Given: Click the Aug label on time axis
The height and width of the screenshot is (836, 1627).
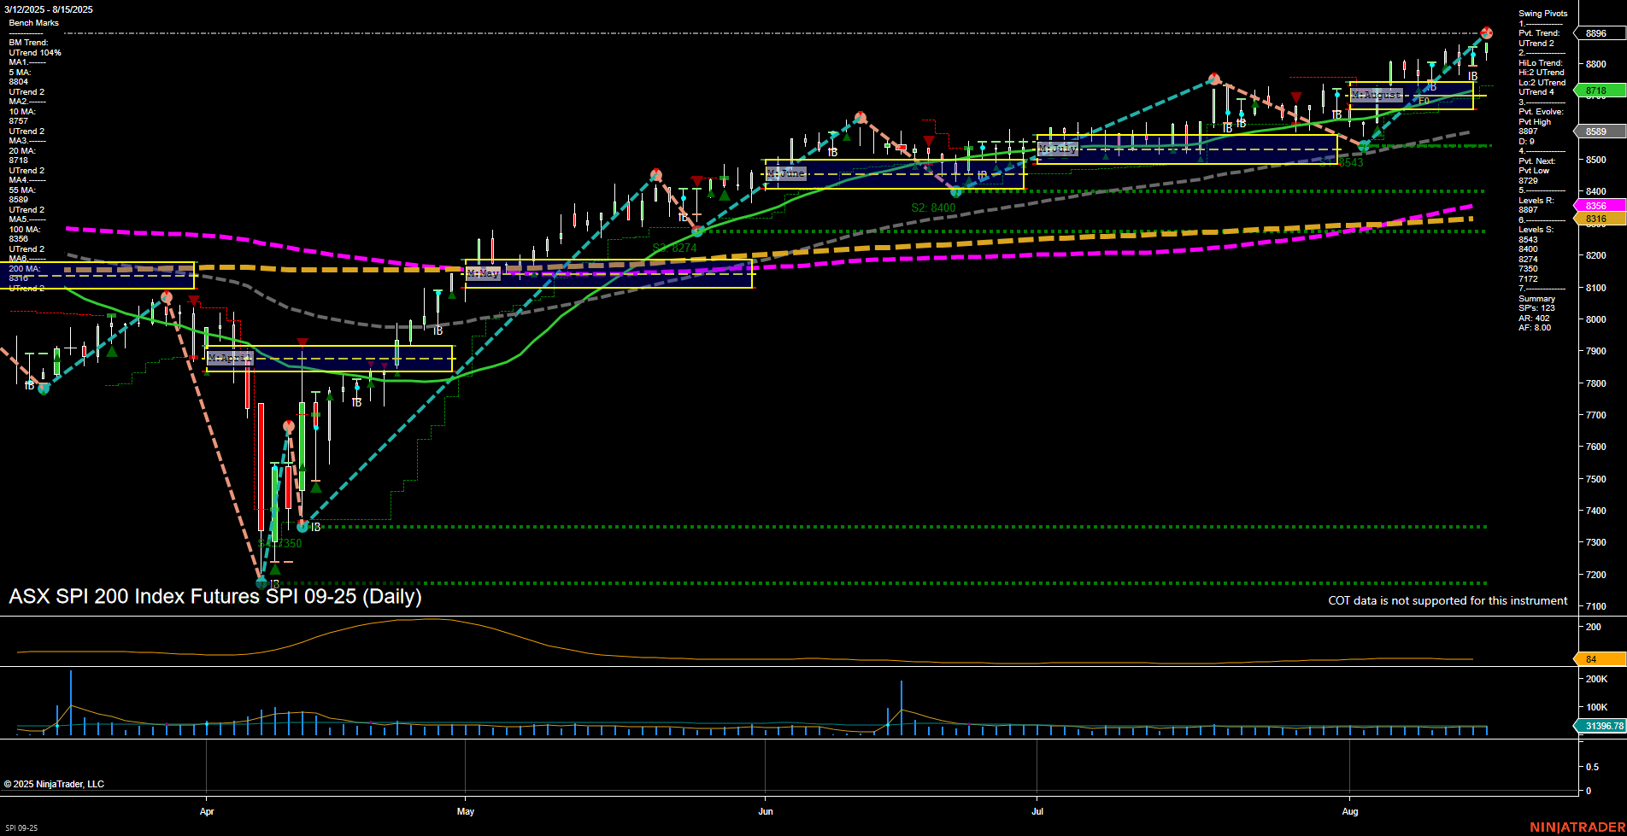Looking at the screenshot, I should 1350,811.
